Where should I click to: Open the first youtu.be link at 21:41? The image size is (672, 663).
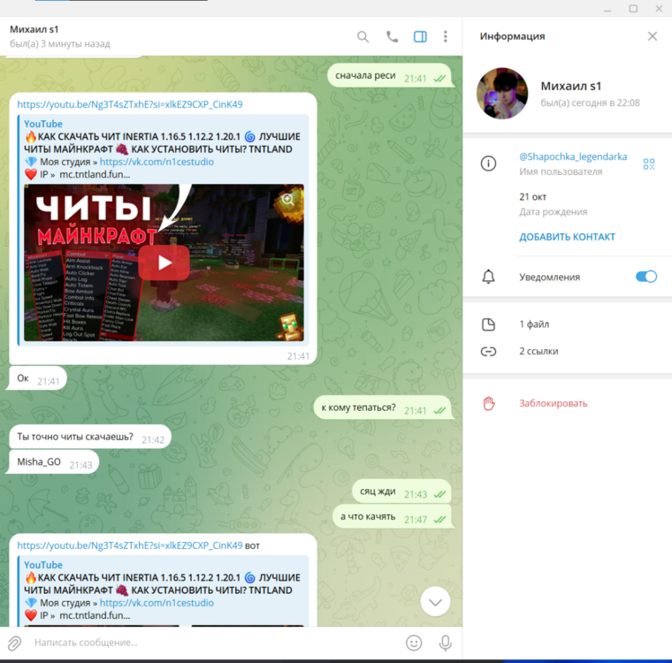[x=130, y=104]
